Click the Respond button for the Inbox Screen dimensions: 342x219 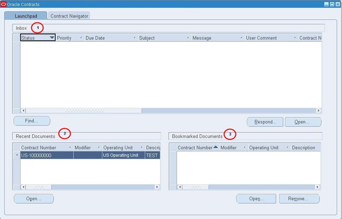(x=265, y=122)
